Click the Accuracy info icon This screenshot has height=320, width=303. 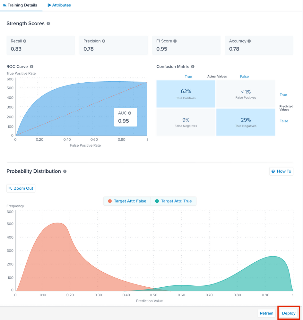tap(249, 41)
